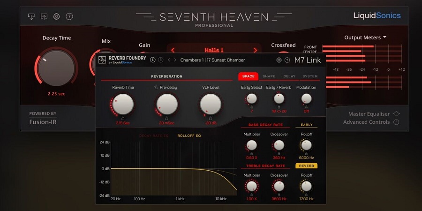
Task: Click the Reverb Foundry logo icon
Action: pos(102,60)
